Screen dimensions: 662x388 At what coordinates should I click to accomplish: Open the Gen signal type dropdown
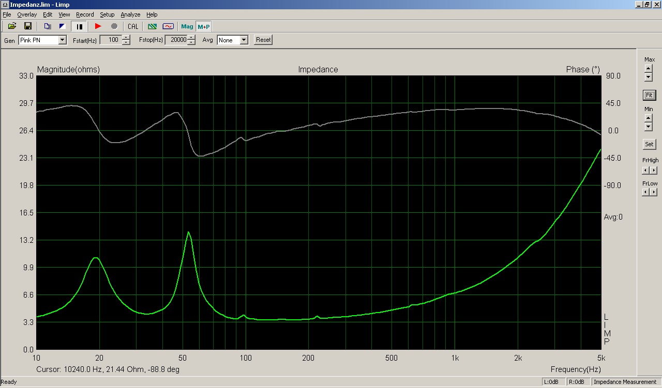point(63,40)
